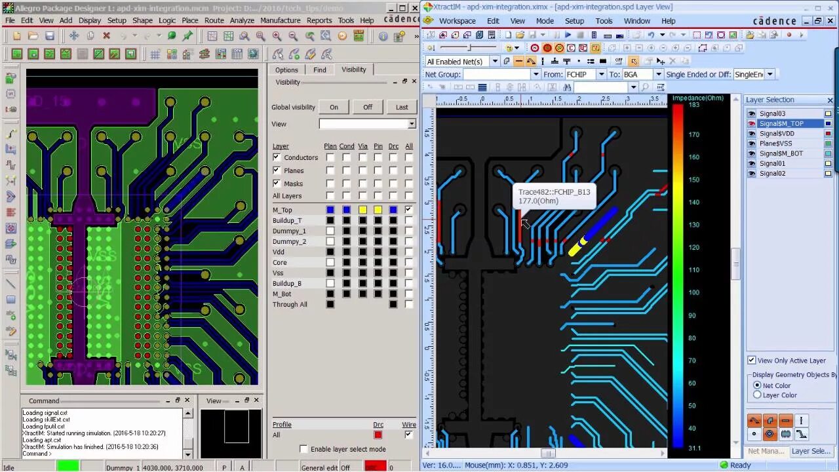Click the Global visibility Last button
The height and width of the screenshot is (472, 839).
pos(402,107)
